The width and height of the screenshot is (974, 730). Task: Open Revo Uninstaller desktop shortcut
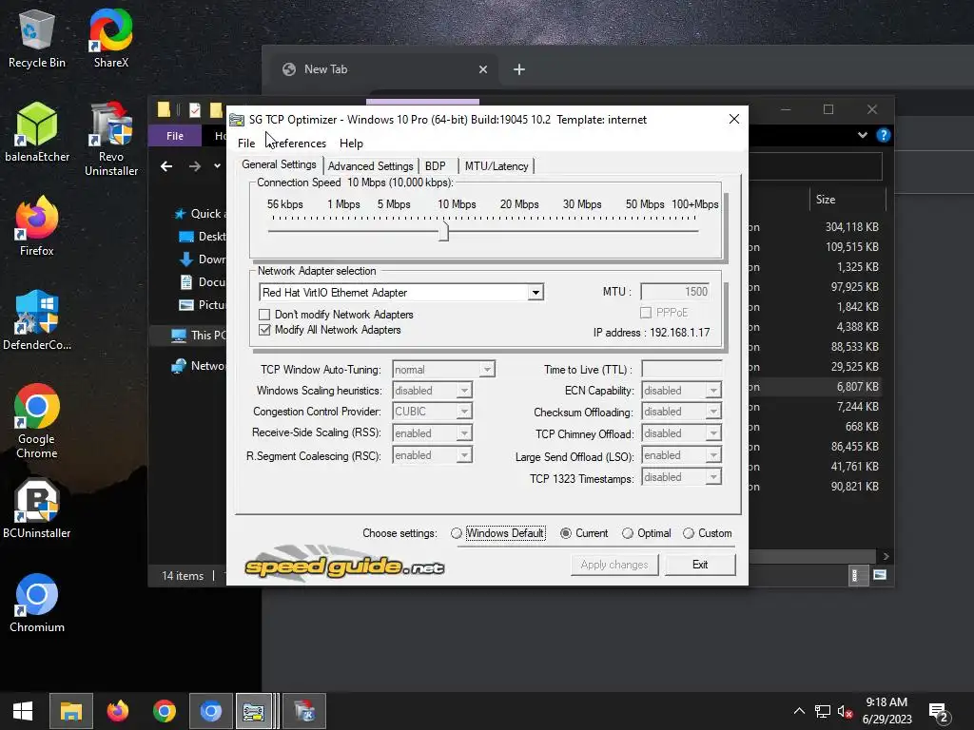111,140
